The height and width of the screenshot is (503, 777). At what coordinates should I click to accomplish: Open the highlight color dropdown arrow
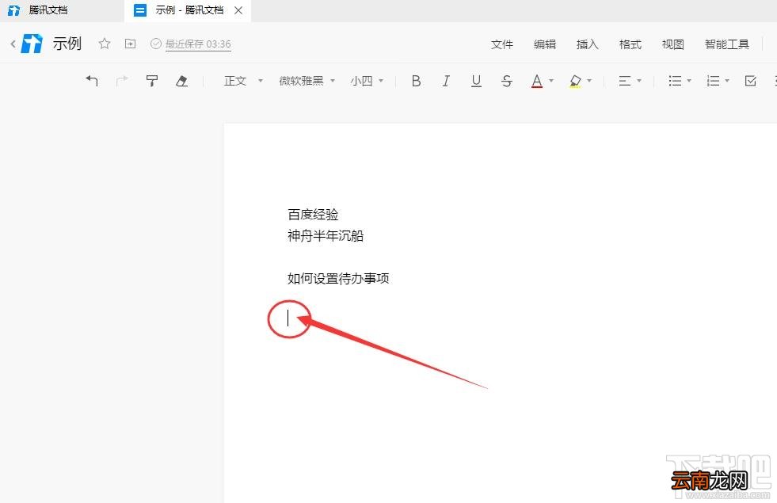point(589,81)
